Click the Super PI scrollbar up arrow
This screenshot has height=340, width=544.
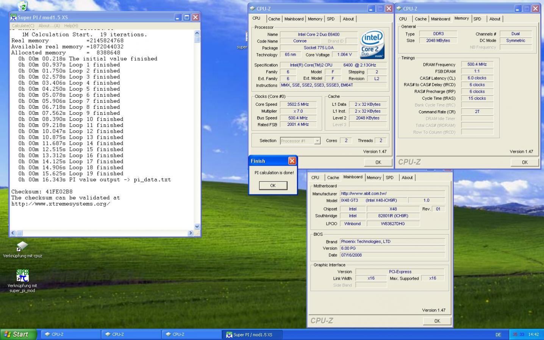[197, 33]
